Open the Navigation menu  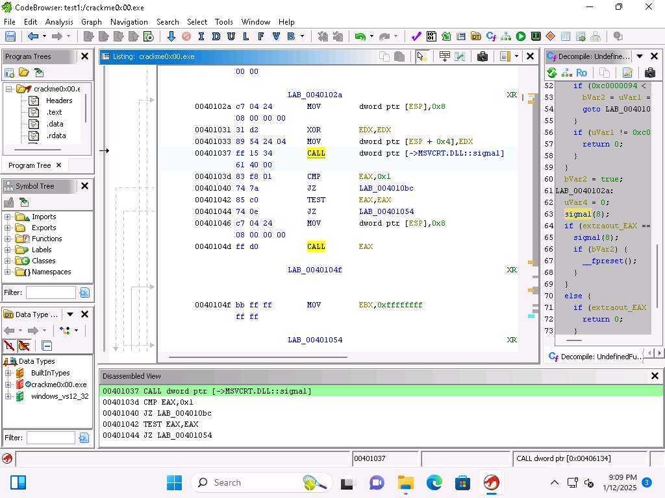pos(129,21)
